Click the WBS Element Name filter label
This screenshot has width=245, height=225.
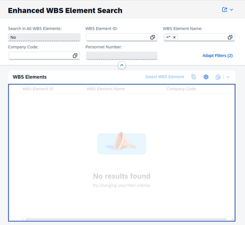pos(183,29)
